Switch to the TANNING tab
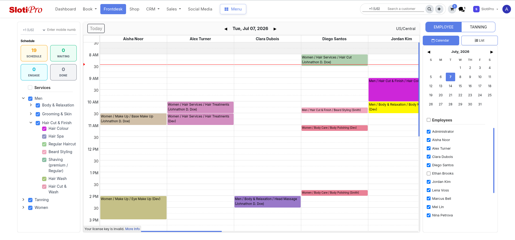The image size is (515, 240). click(x=478, y=27)
